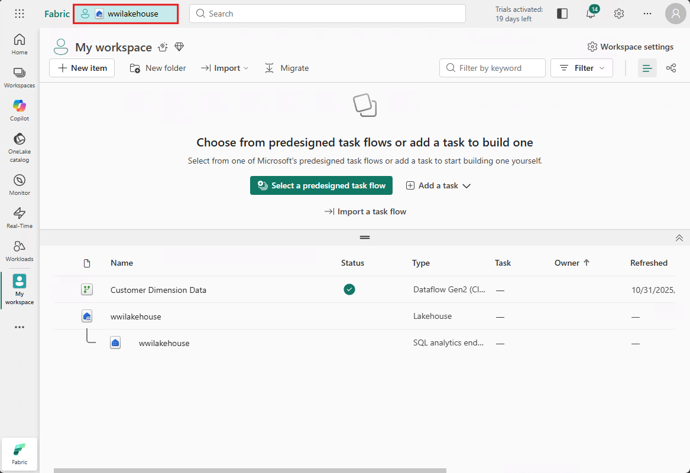Sort by the Status column header
The width and height of the screenshot is (690, 473).
coord(352,263)
